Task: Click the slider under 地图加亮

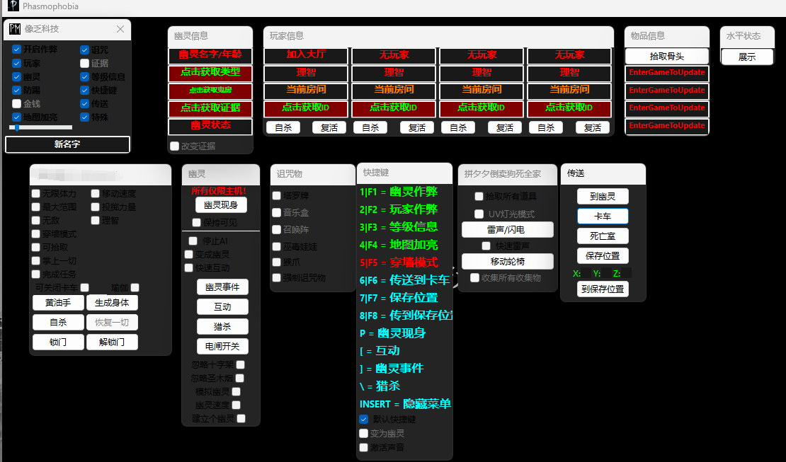Action: pos(40,128)
